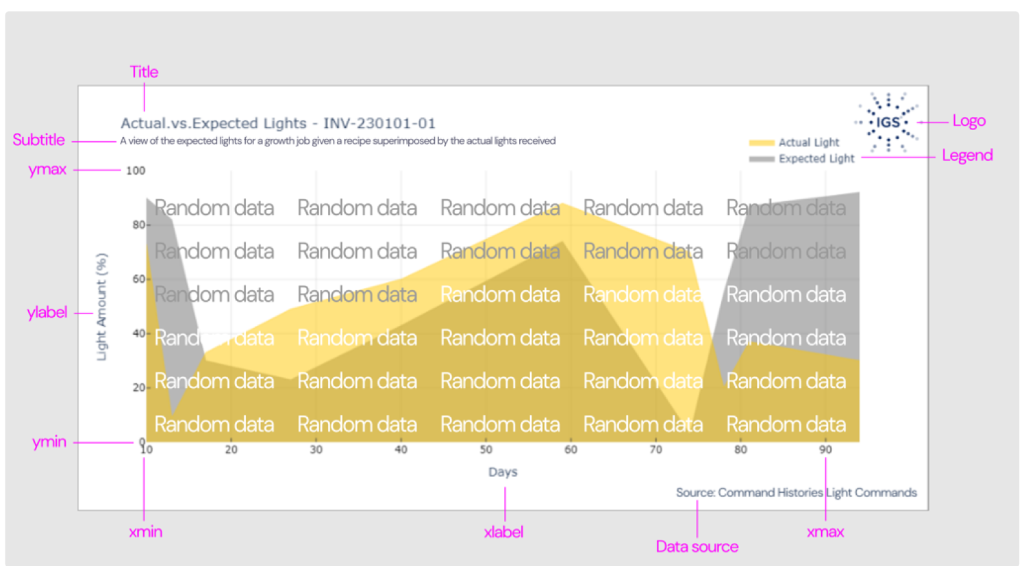Image resolution: width=1026 pixels, height=575 pixels.
Task: Click the IGS logo in the chart corner
Action: [x=888, y=123]
